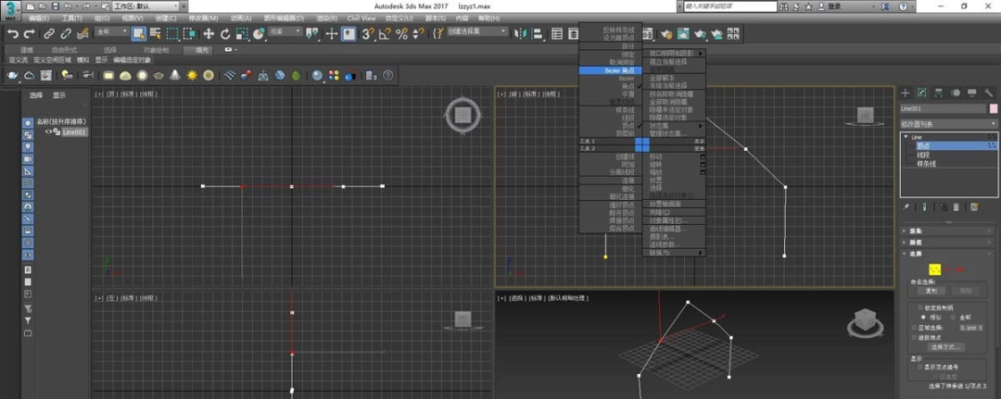Click yellow vertex sub-object selection button
The height and width of the screenshot is (399, 1001).
[934, 269]
